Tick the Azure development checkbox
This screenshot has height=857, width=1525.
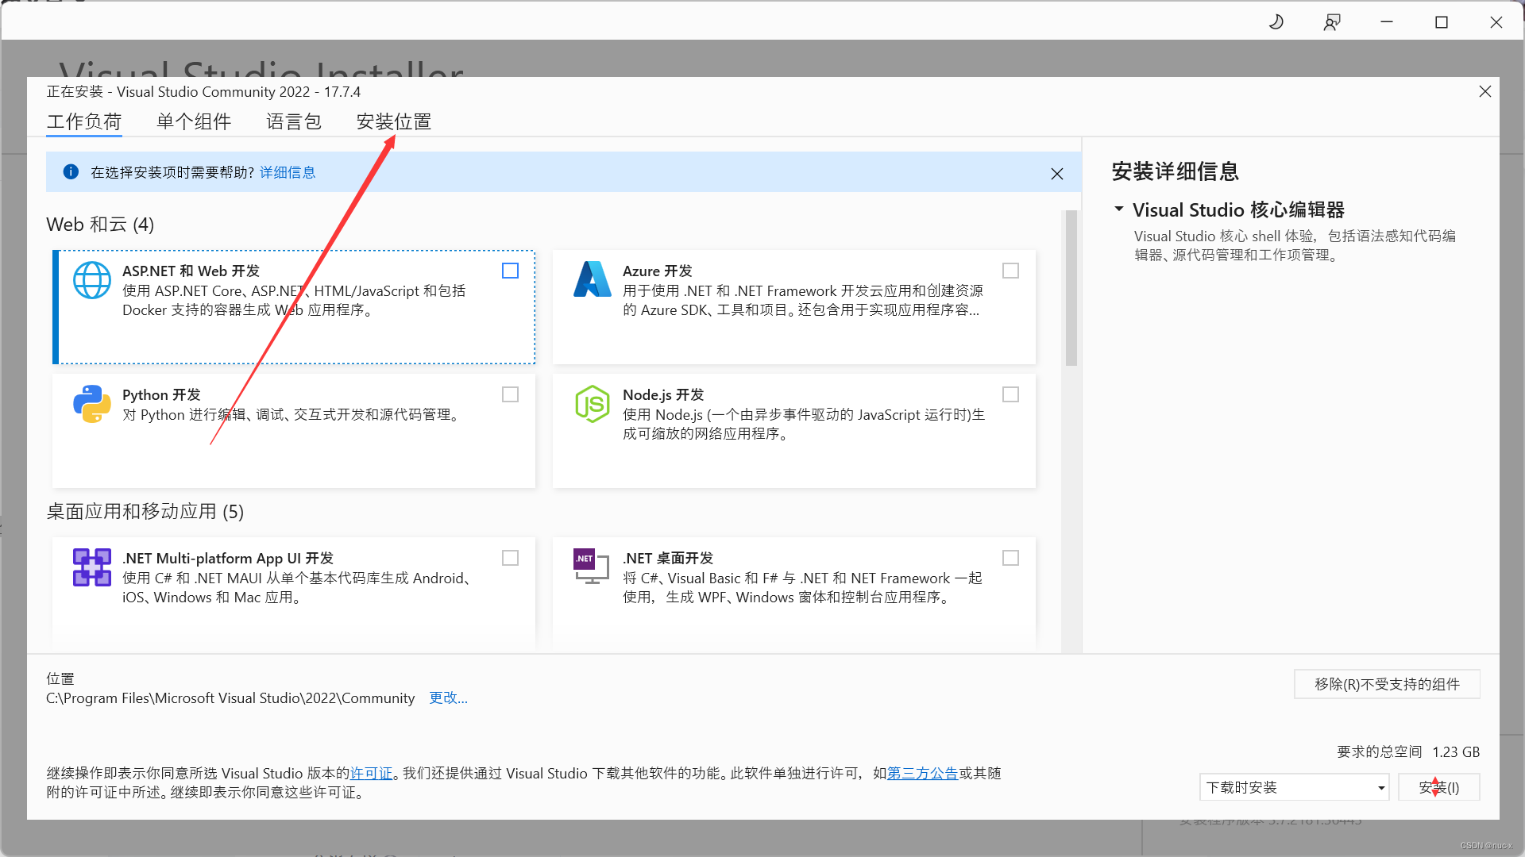click(1010, 271)
